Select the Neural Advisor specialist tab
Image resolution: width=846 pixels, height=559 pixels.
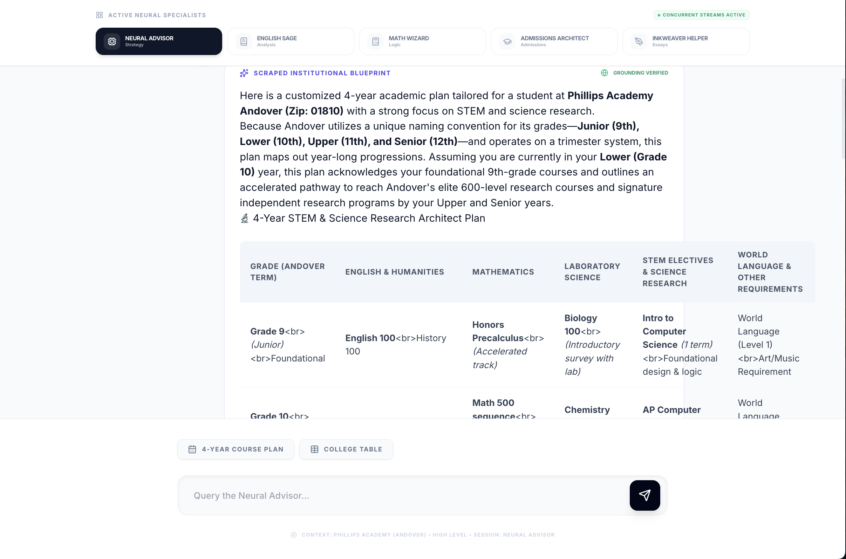[x=159, y=41]
